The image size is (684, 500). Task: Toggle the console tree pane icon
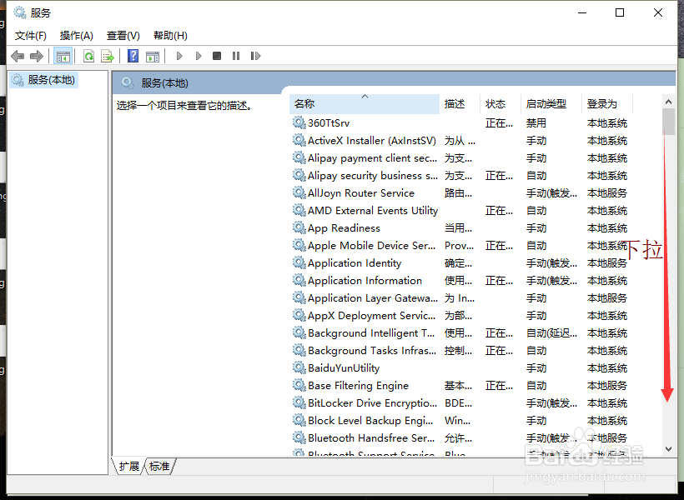pyautogui.click(x=62, y=56)
